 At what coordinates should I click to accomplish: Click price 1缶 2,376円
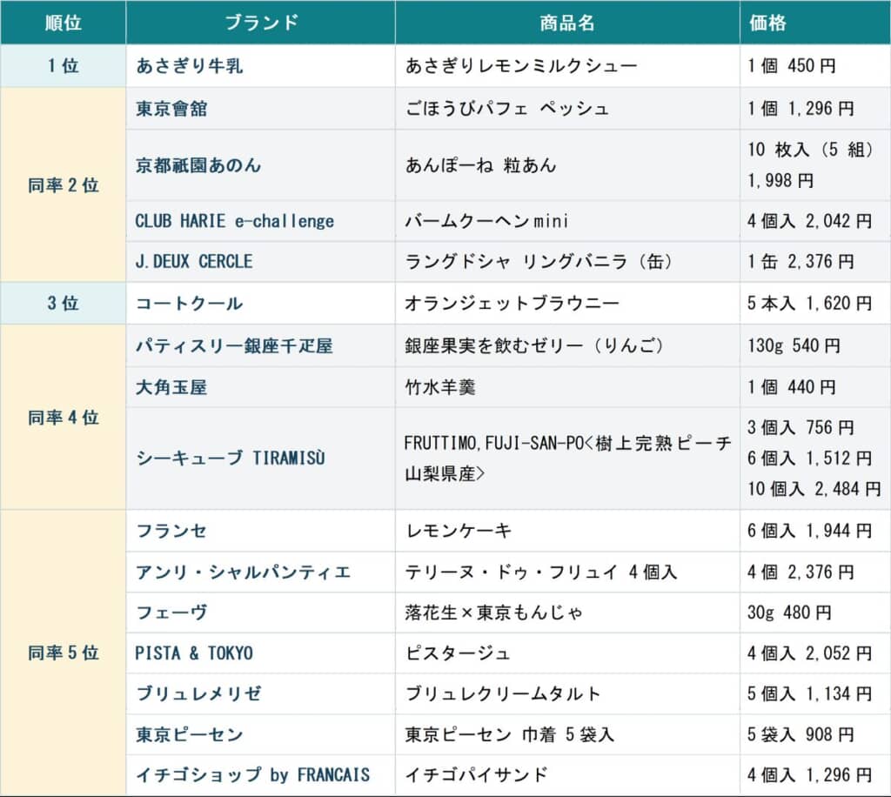click(801, 261)
